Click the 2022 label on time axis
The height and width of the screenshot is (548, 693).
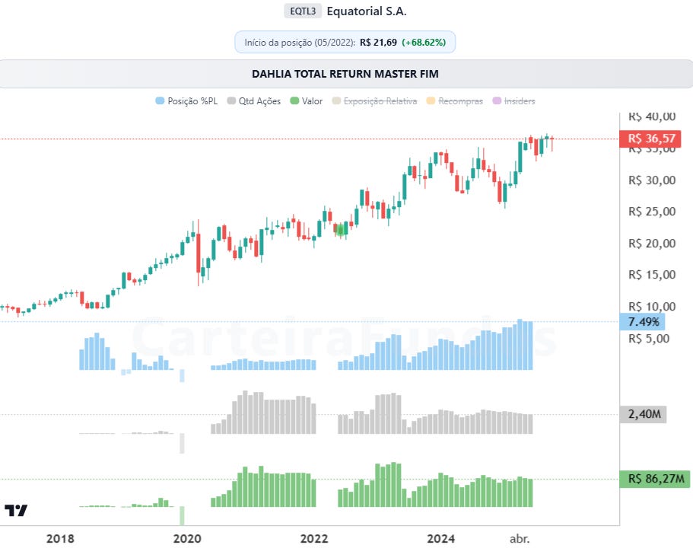[314, 539]
